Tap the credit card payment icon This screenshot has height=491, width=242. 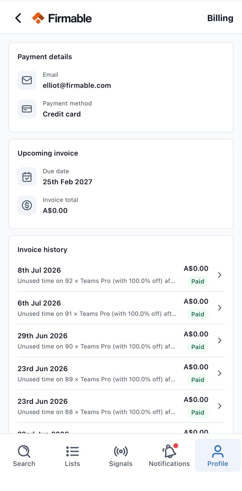27,109
